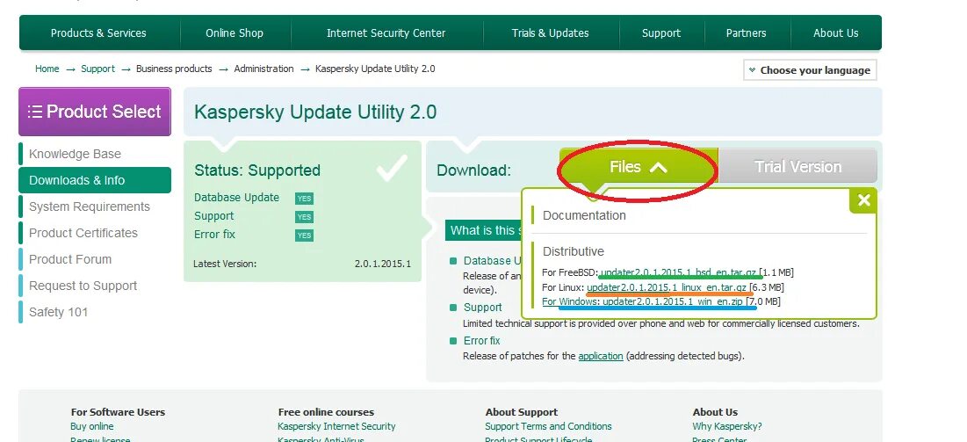The width and height of the screenshot is (967, 442).
Task: Follow the Support breadcrumb link
Action: click(98, 69)
